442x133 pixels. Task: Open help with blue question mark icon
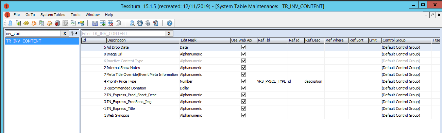[x=170, y=23]
